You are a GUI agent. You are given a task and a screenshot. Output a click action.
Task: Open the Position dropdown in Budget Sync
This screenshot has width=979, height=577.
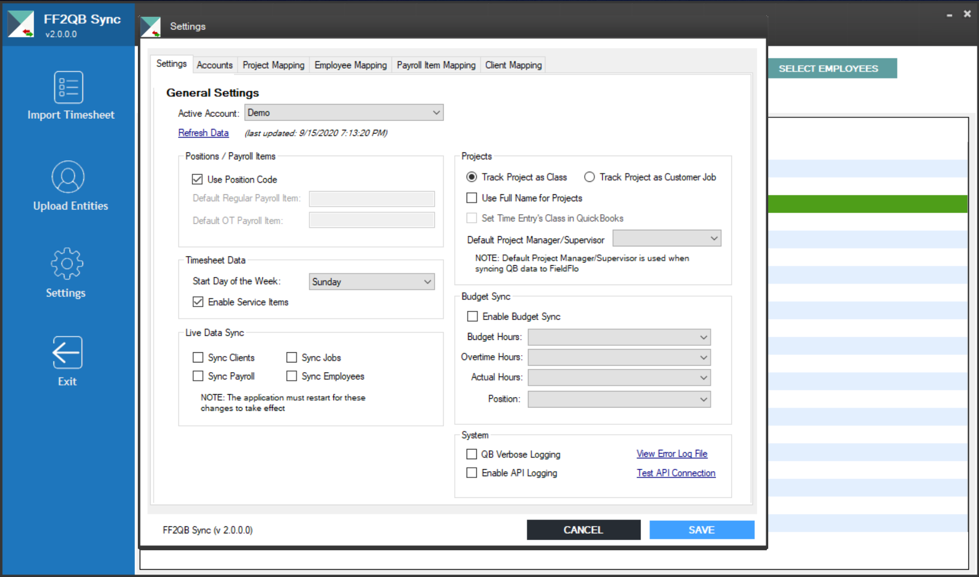coord(619,399)
